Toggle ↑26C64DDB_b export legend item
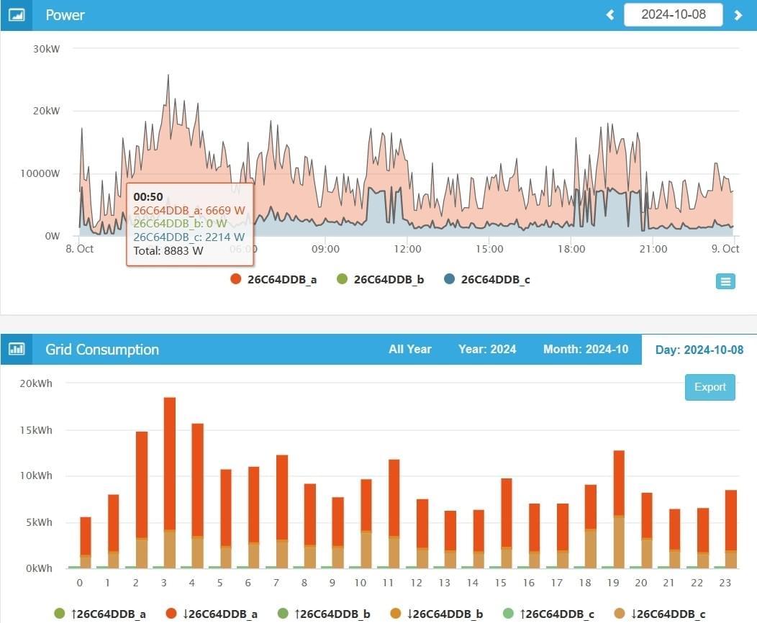 pyautogui.click(x=324, y=614)
